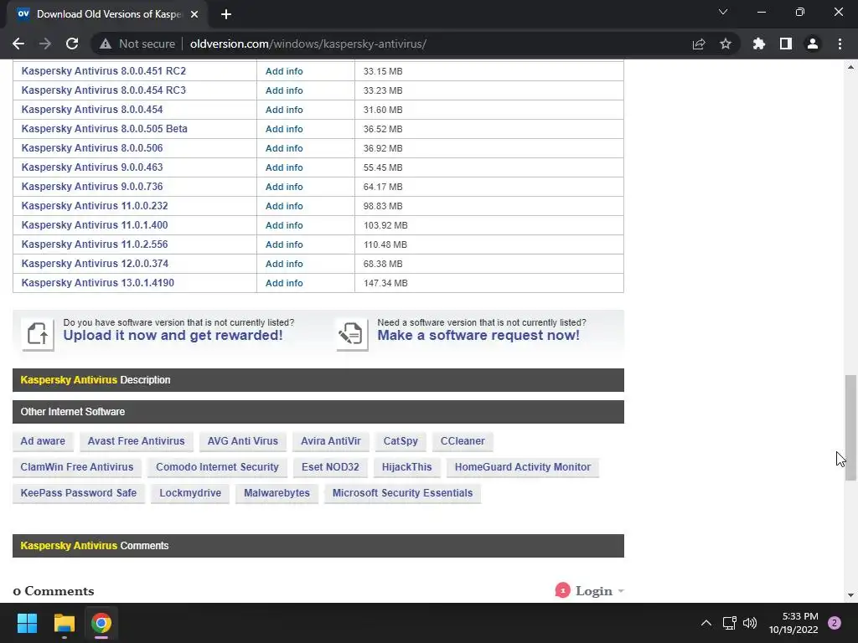
Task: Click the address bar URL
Action: coord(308,44)
